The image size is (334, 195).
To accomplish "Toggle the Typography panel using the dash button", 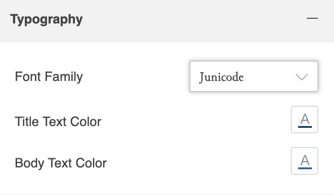I will point(312,19).
